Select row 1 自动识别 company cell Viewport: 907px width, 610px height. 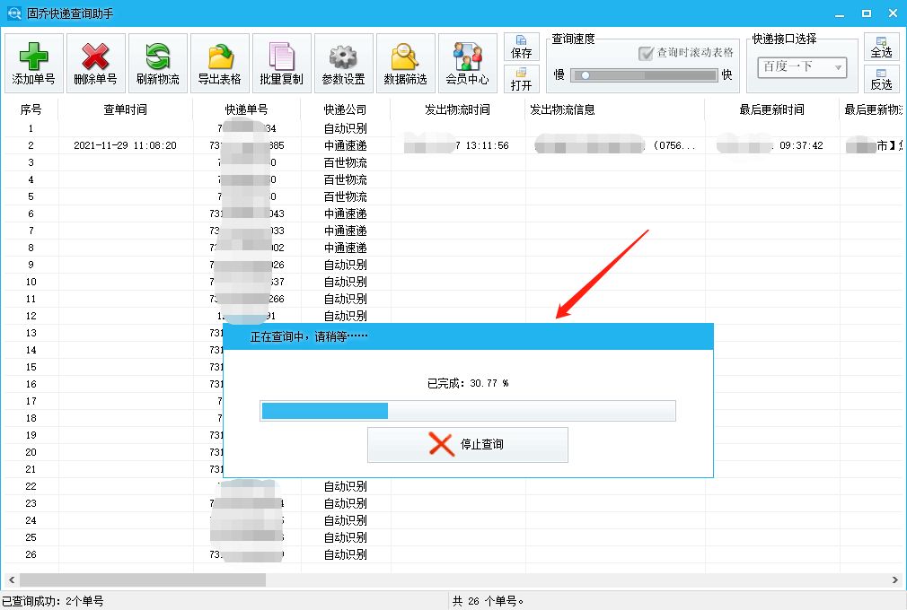point(346,128)
